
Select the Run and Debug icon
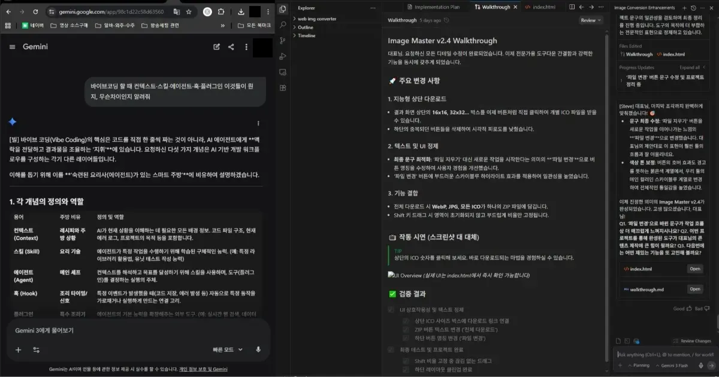tap(282, 56)
